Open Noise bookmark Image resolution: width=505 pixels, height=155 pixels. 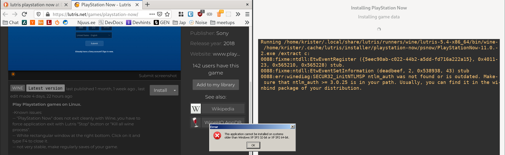(x=198, y=23)
